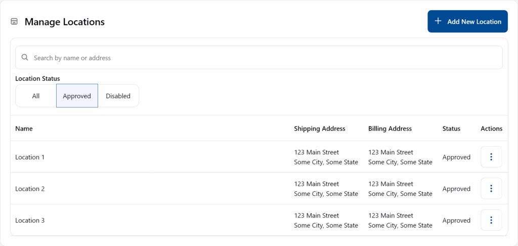518x246 pixels.
Task: Click the plus icon on Add New Location
Action: coord(438,22)
